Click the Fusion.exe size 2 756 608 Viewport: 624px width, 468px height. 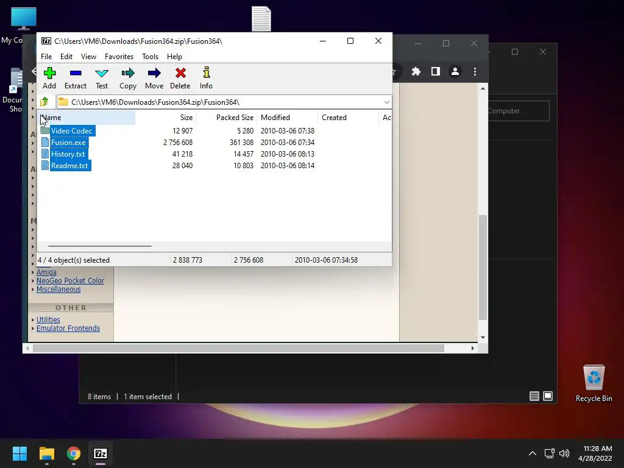pyautogui.click(x=178, y=142)
